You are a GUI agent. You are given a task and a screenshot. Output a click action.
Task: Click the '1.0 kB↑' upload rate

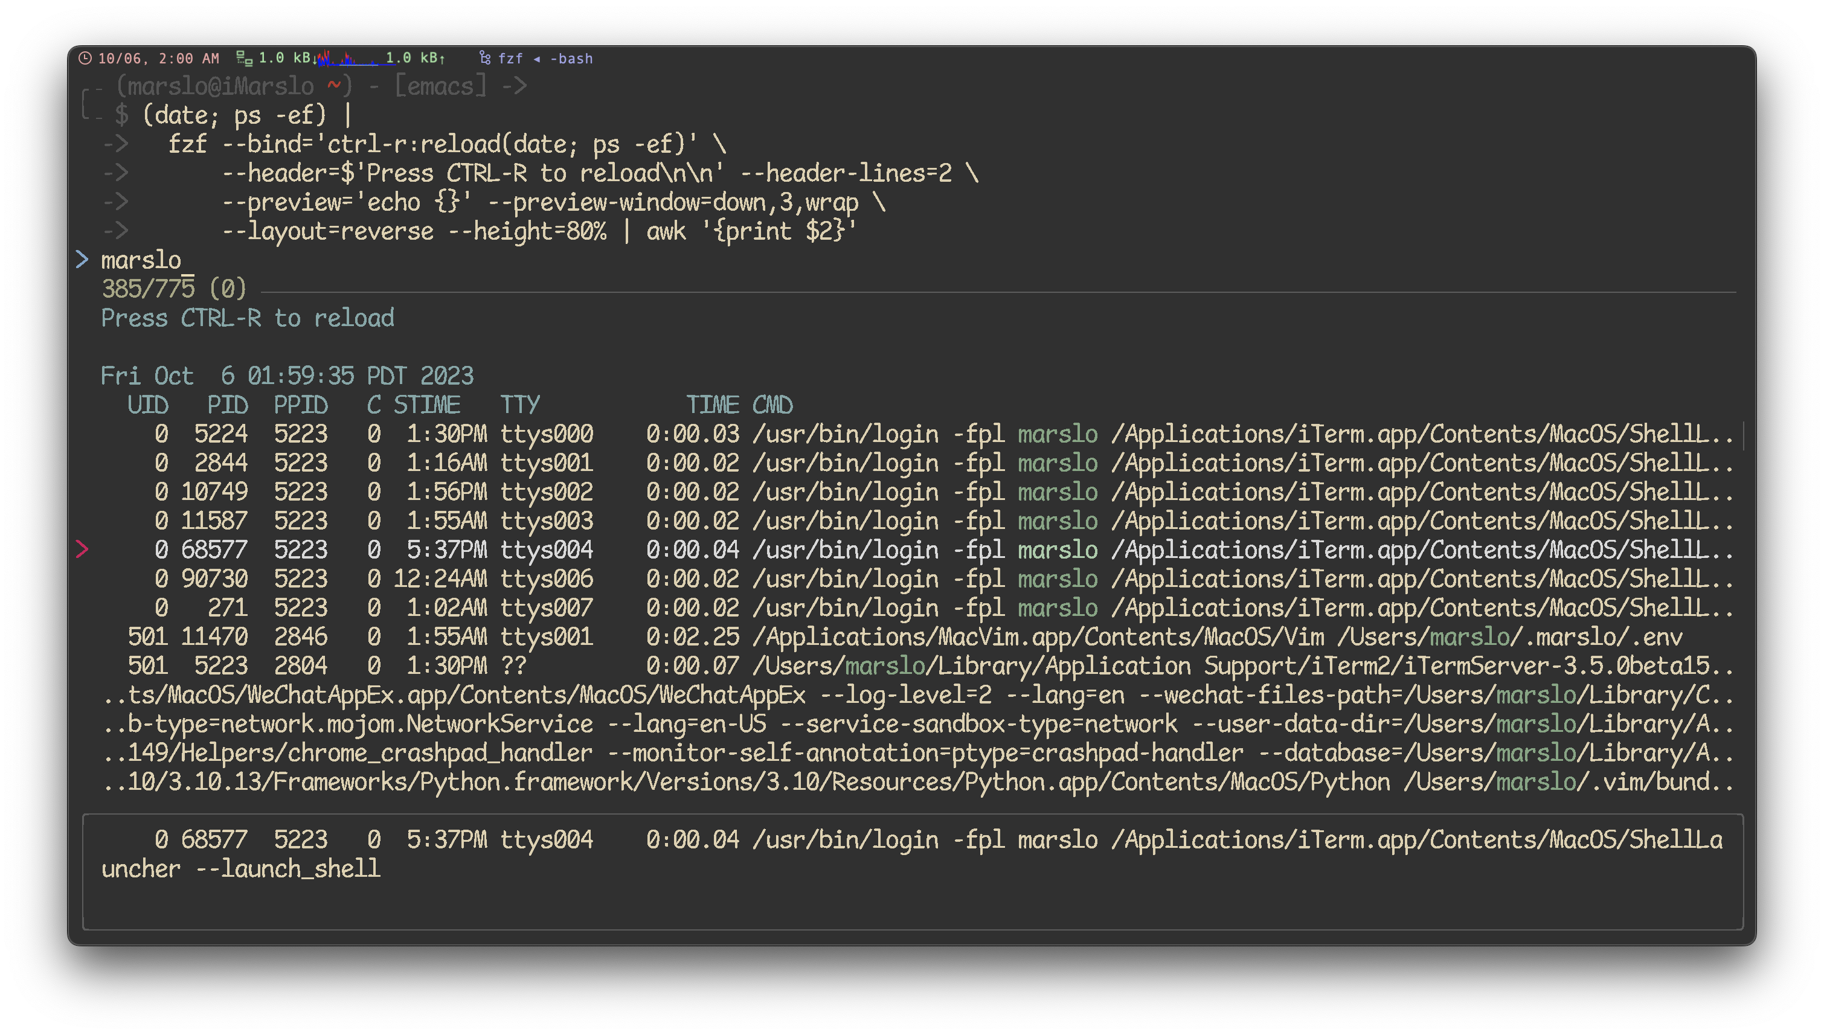pos(415,59)
